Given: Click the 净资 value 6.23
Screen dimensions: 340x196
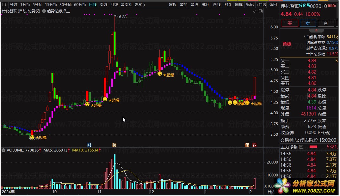Looking at the screenshot, I should click(x=312, y=127).
